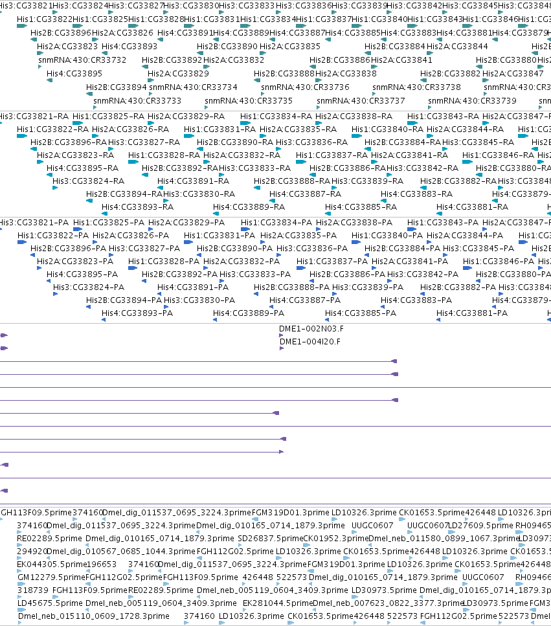Click gene label His2B:CG33882

(x=451, y=73)
